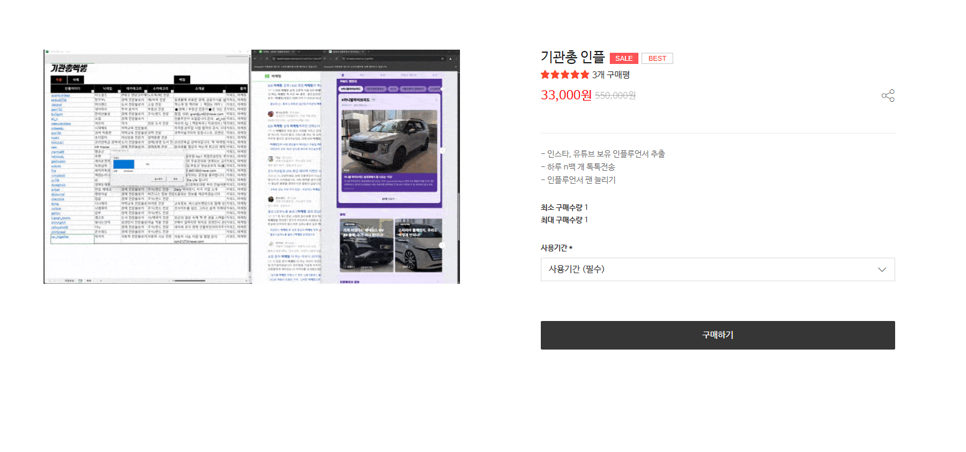Click the red SALE badge

623,58
